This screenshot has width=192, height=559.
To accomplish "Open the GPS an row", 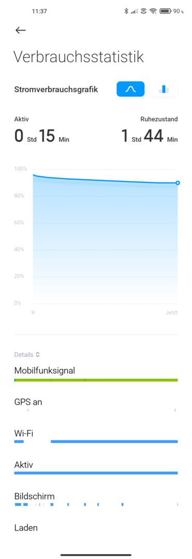I will [96, 405].
